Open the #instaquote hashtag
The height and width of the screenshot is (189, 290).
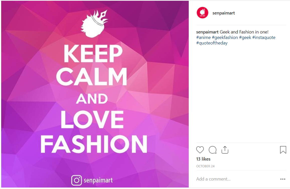pos(264,37)
